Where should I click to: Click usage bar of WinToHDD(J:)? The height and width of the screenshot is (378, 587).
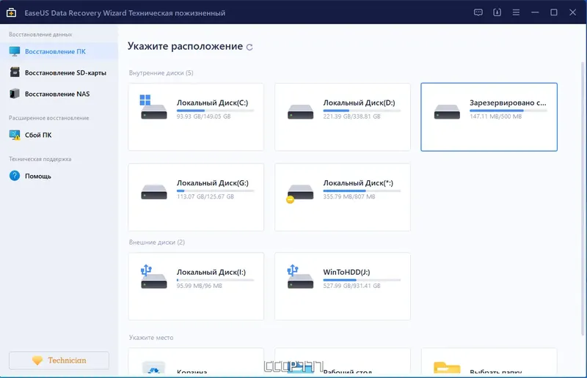click(362, 280)
